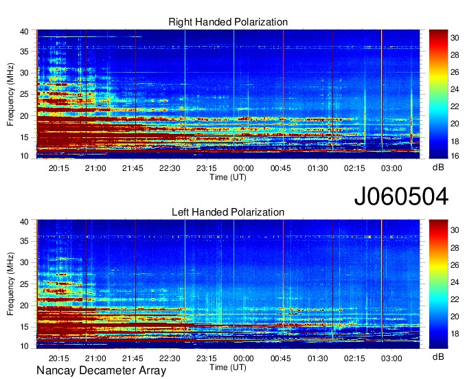The image size is (467, 379).
Task: Click the "Left Handed Polarization" plot title
Action: click(228, 212)
